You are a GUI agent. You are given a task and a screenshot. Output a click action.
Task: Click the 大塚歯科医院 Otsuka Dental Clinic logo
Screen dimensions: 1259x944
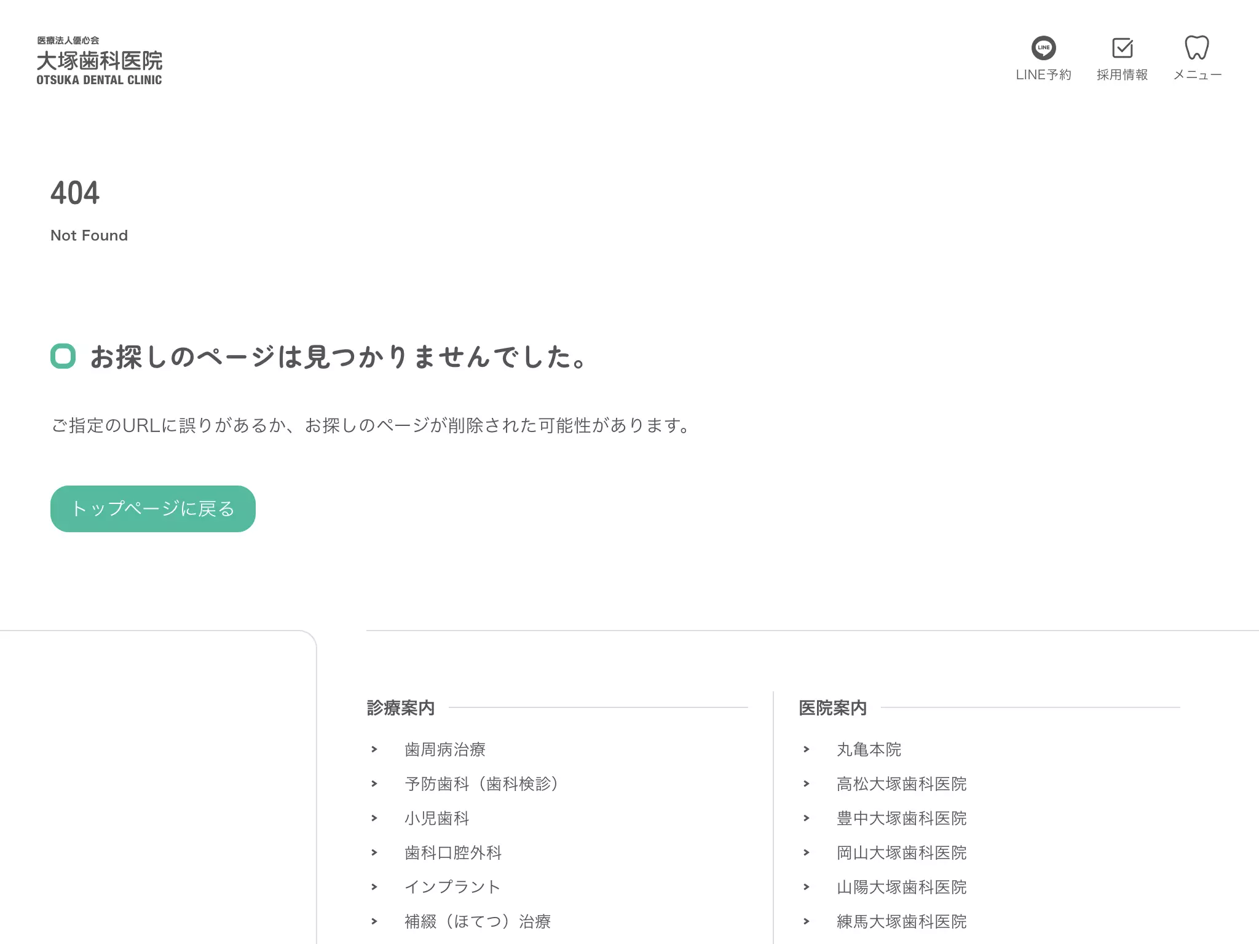[99, 60]
